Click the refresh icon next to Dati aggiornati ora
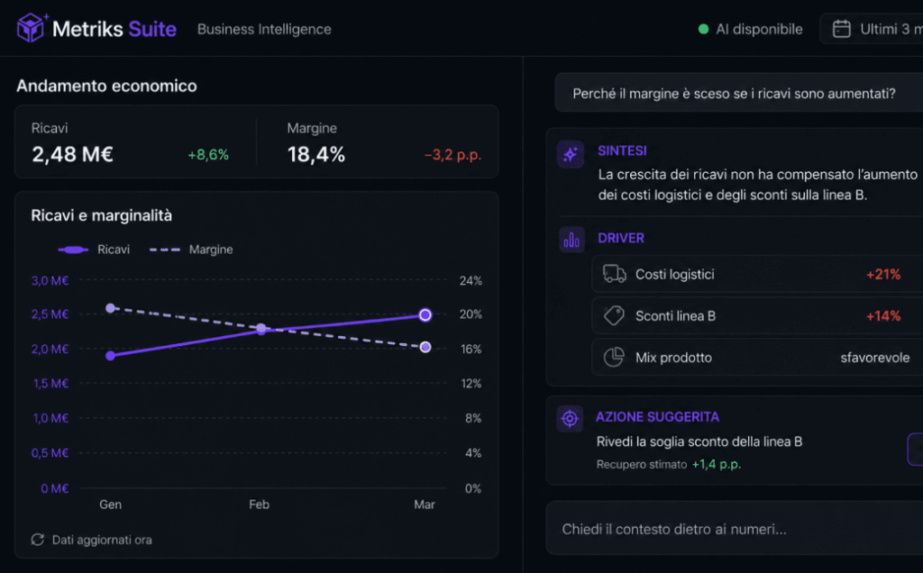Image resolution: width=923 pixels, height=573 pixels. (x=38, y=540)
